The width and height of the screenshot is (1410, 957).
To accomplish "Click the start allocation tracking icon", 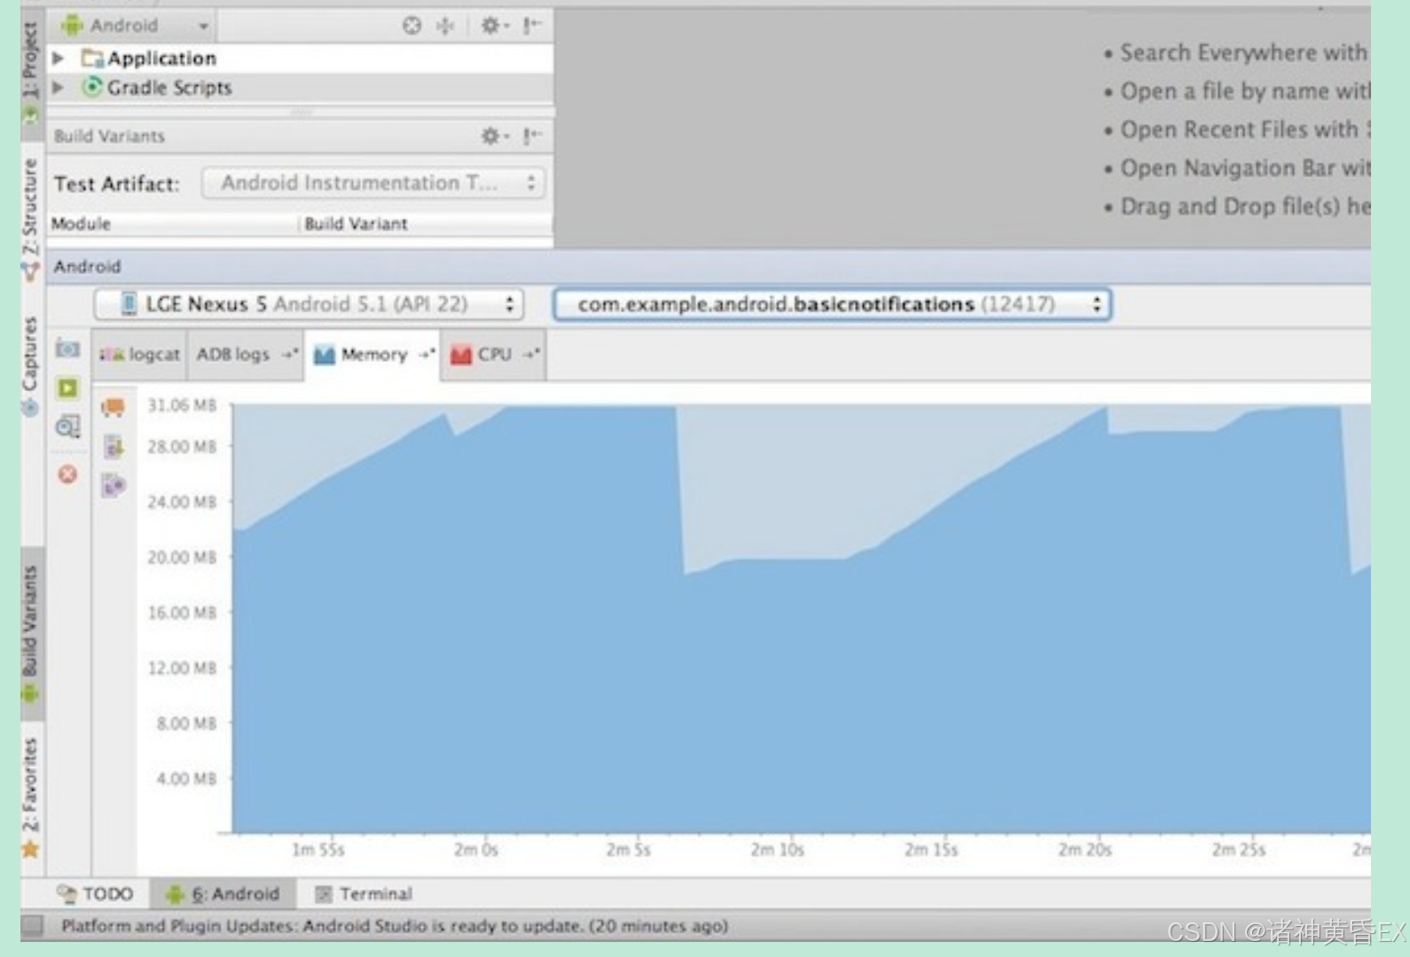I will click(x=114, y=485).
